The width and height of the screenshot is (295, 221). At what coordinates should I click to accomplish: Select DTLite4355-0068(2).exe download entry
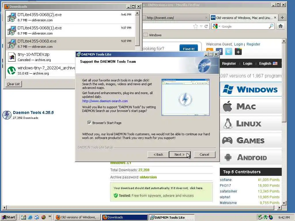(70, 17)
